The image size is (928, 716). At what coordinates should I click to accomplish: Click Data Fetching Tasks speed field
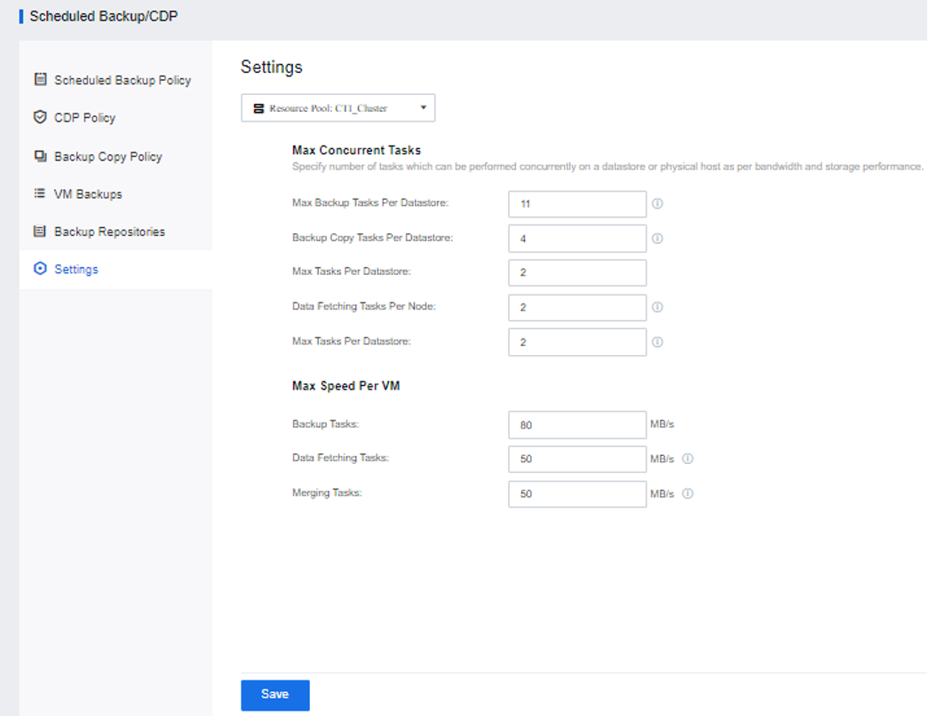point(577,459)
